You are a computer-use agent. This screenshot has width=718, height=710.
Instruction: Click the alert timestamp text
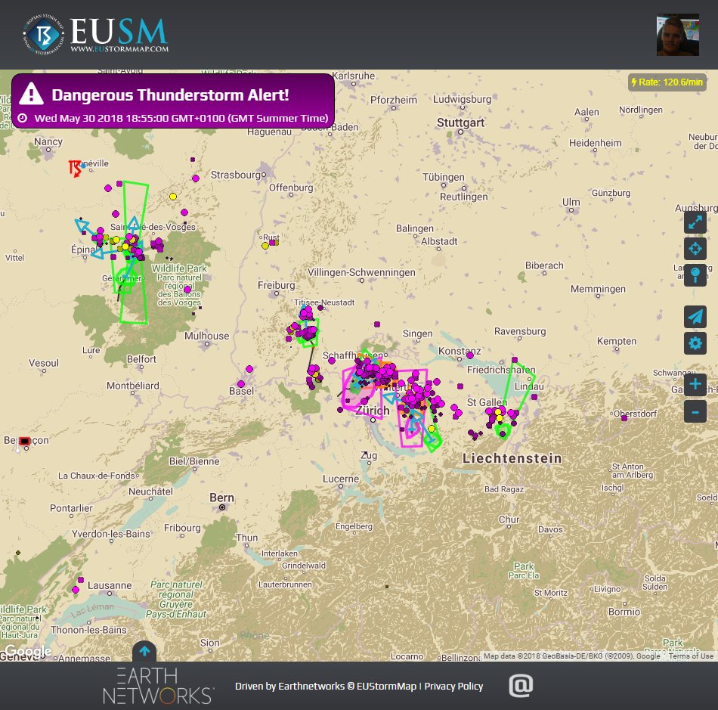click(181, 118)
